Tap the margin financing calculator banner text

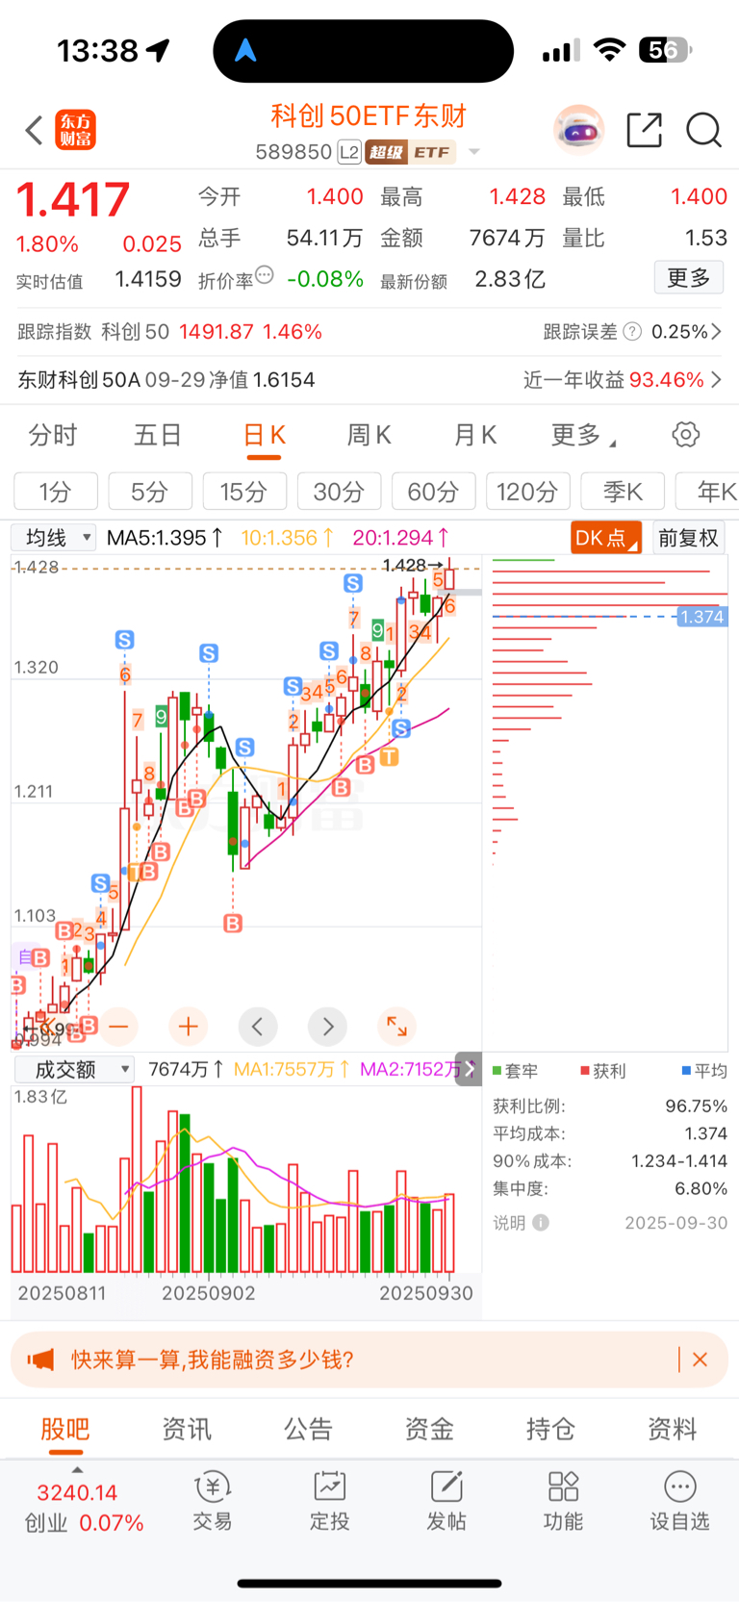[x=213, y=1360]
